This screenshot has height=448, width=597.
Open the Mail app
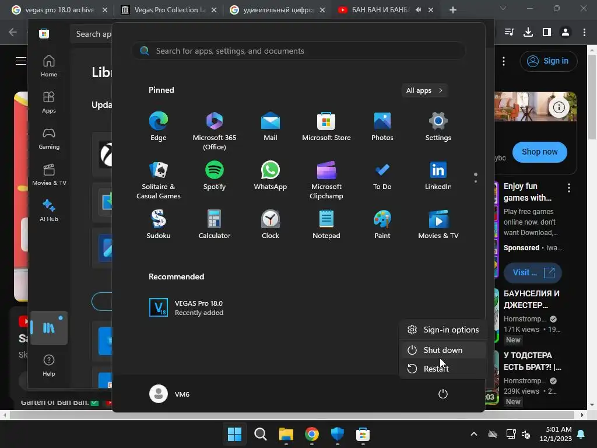tap(271, 127)
